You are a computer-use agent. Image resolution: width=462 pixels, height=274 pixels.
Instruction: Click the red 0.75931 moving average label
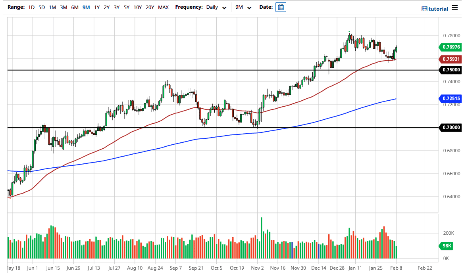click(x=450, y=59)
